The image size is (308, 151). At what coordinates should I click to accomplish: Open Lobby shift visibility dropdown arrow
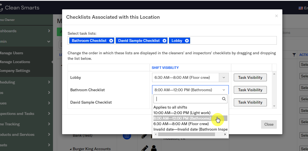tap(224, 78)
